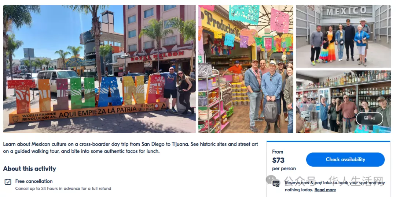Open the +1 more photos gallery pill

click(x=369, y=118)
